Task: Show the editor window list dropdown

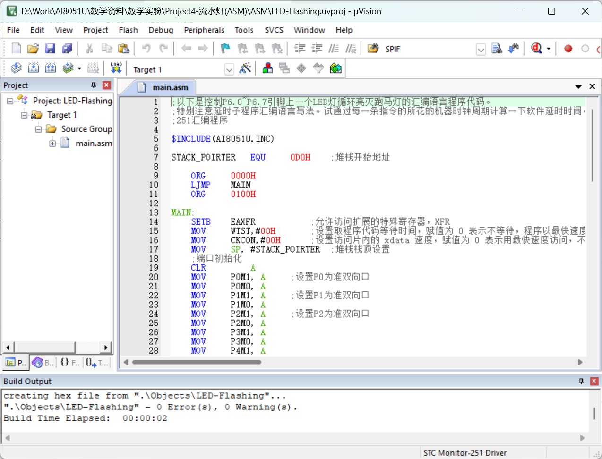Action: click(x=578, y=86)
